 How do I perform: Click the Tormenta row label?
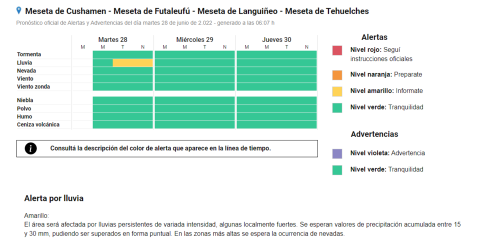pos(29,54)
